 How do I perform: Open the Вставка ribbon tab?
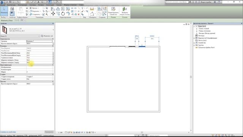[41, 5]
